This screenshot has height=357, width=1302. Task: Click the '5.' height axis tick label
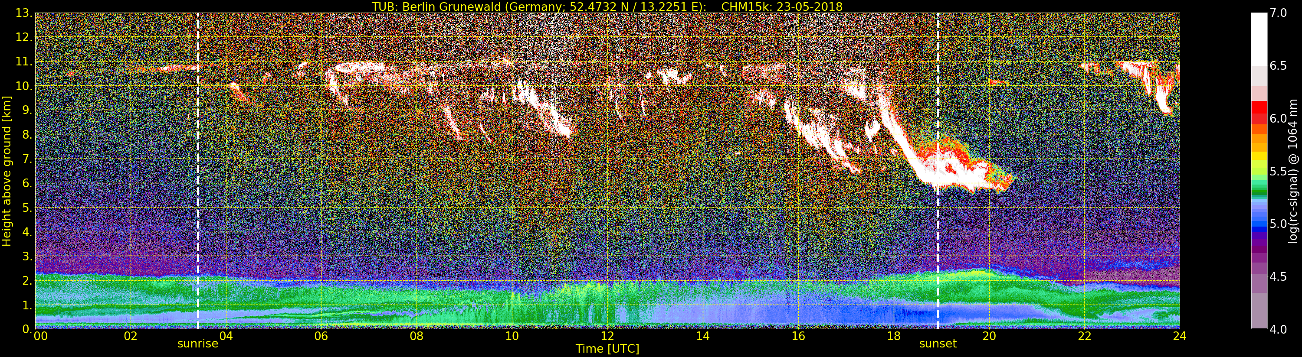pos(27,208)
